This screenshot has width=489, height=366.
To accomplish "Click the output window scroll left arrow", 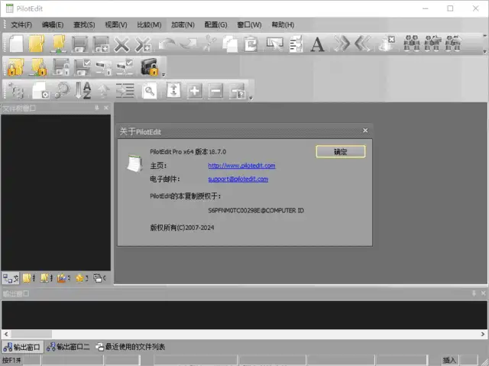I will [x=6, y=334].
